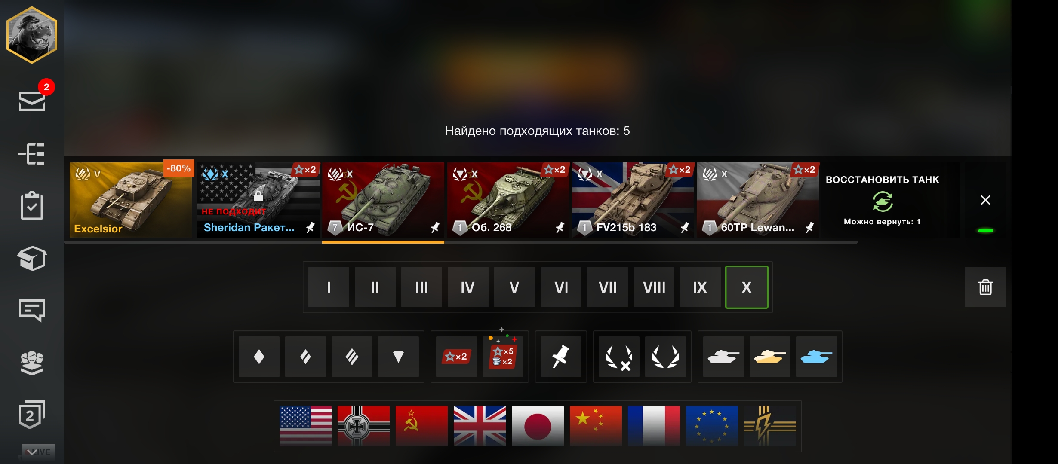Toggle the x2 bonus filter

456,357
